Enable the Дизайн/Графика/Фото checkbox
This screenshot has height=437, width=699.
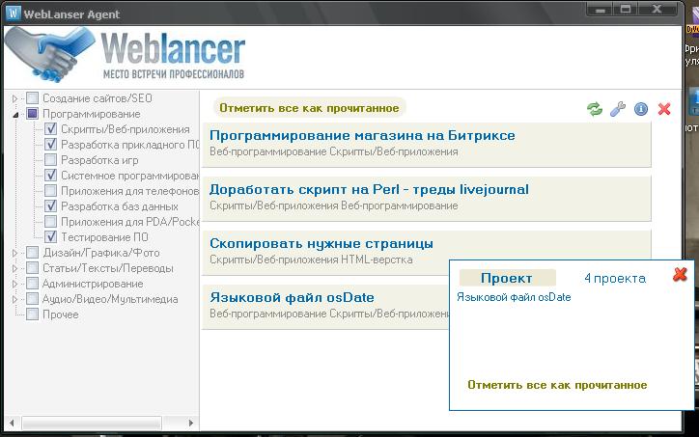point(32,253)
